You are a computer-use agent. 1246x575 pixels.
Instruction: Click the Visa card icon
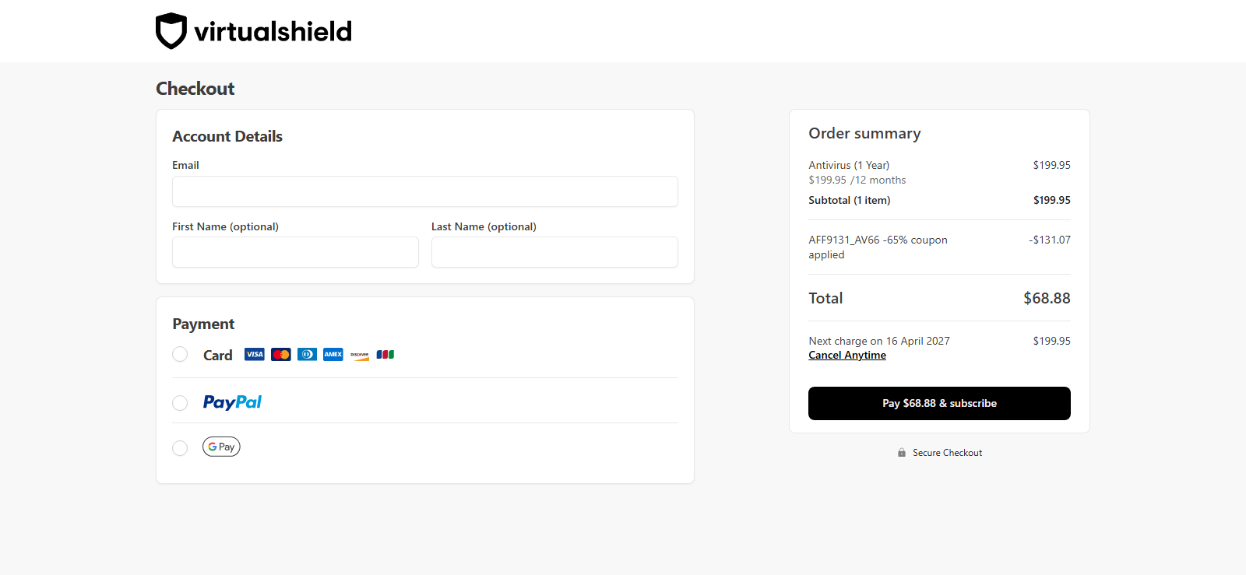(x=255, y=354)
